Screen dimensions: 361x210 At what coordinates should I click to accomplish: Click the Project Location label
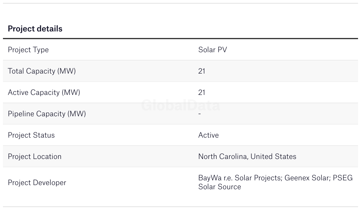click(35, 157)
